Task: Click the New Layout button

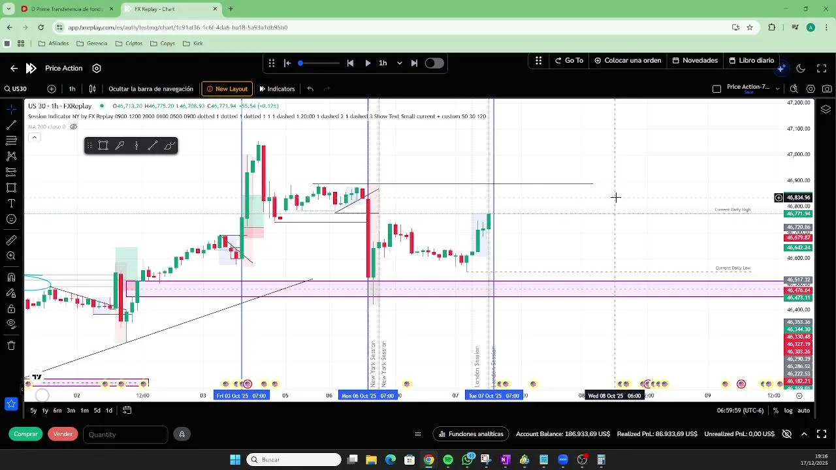Action: pos(227,89)
